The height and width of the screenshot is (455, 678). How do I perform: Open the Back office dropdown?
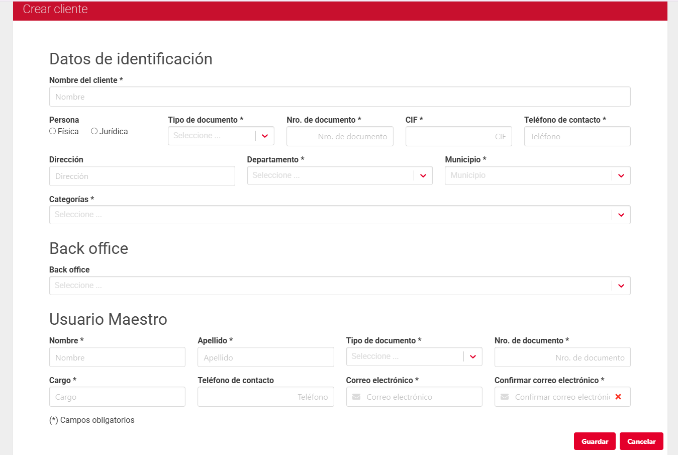point(621,286)
